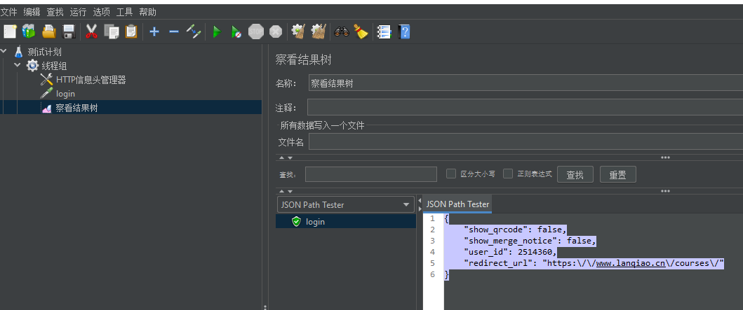Viewport: 743px width, 310px height.
Task: Toggle the 正则表达式 checkbox
Action: (x=508, y=174)
